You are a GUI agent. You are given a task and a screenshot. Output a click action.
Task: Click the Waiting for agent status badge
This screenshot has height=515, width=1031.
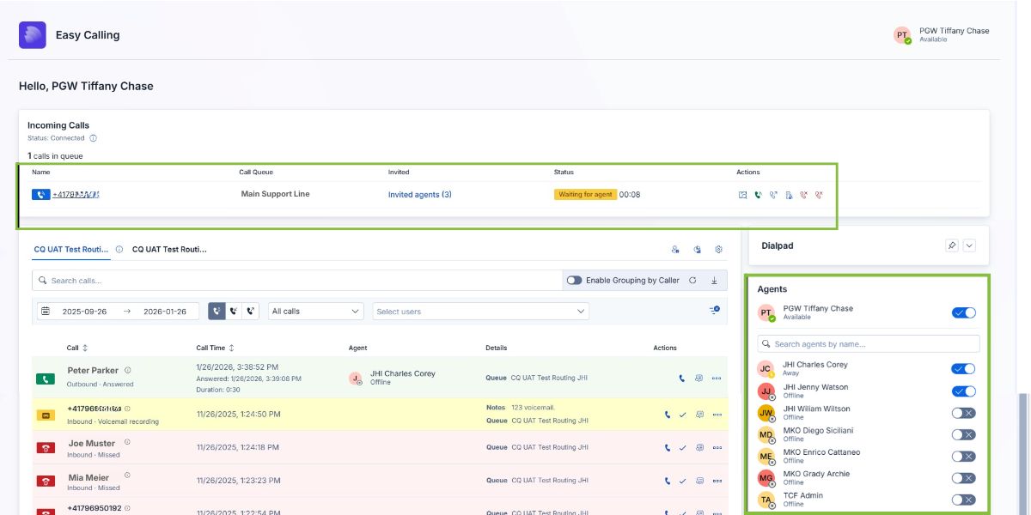tap(585, 195)
